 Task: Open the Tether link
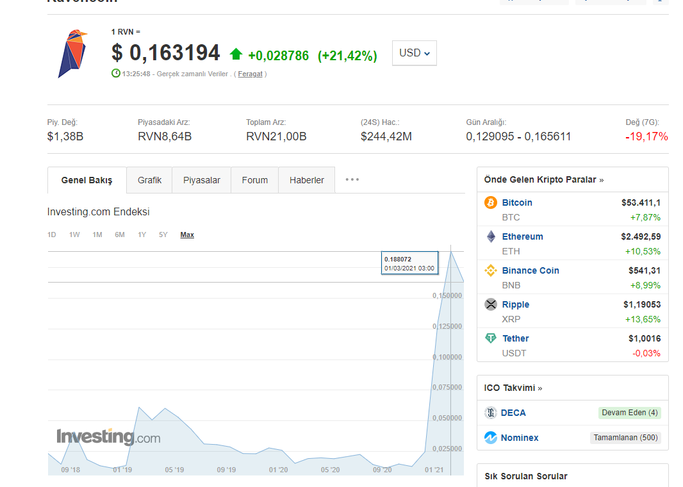click(x=515, y=338)
